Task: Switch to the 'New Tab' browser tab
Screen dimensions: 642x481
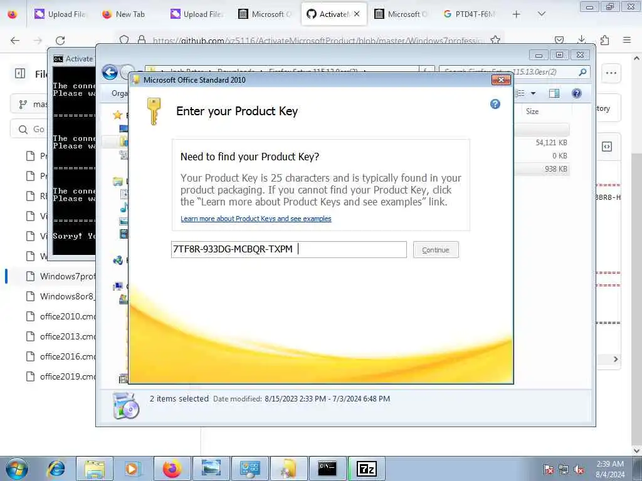Action: pyautogui.click(x=124, y=14)
